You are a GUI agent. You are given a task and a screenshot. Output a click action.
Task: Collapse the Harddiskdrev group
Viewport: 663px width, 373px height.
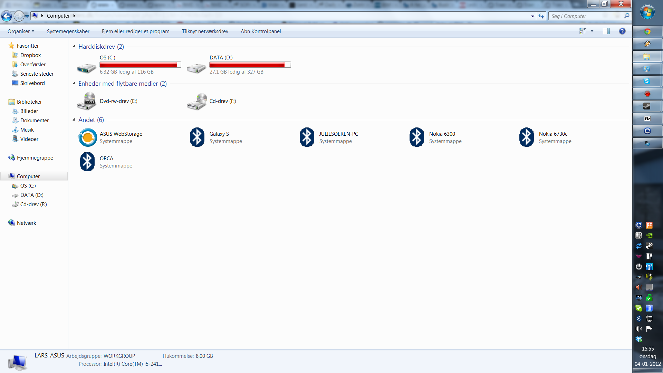[x=74, y=46]
